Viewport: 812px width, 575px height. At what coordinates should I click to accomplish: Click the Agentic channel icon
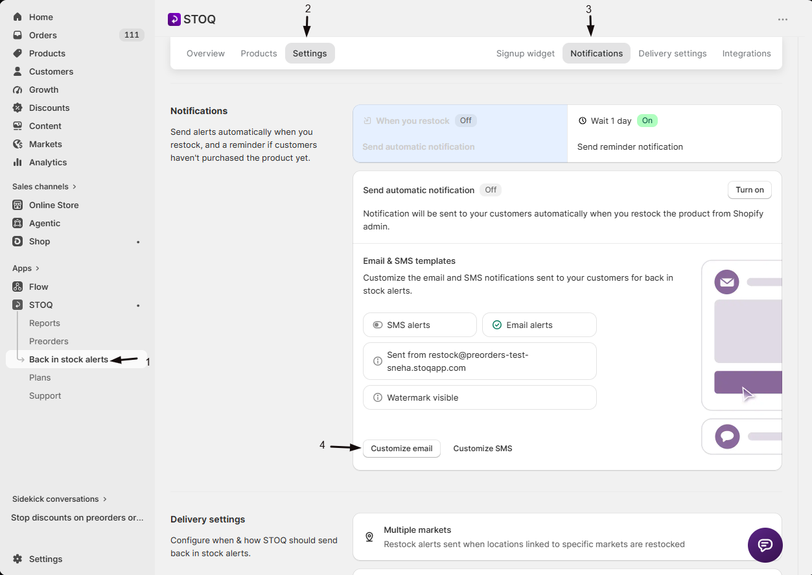[x=17, y=223]
